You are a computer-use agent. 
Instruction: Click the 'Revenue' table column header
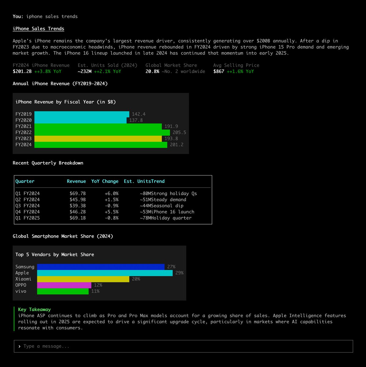click(x=76, y=181)
